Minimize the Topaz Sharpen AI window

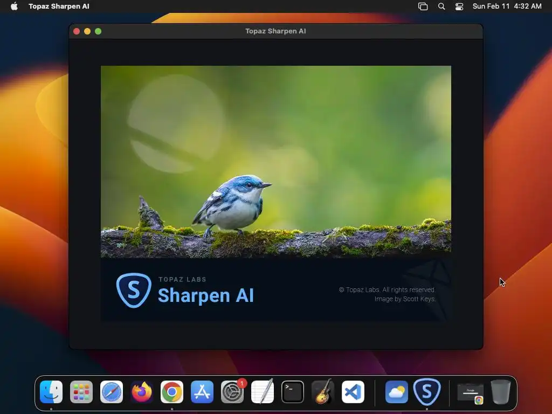(x=87, y=31)
